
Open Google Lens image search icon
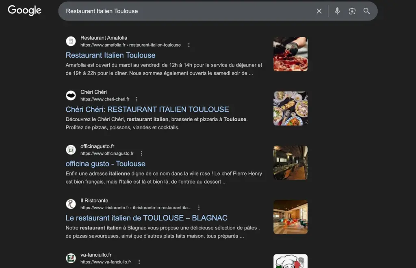(x=352, y=11)
